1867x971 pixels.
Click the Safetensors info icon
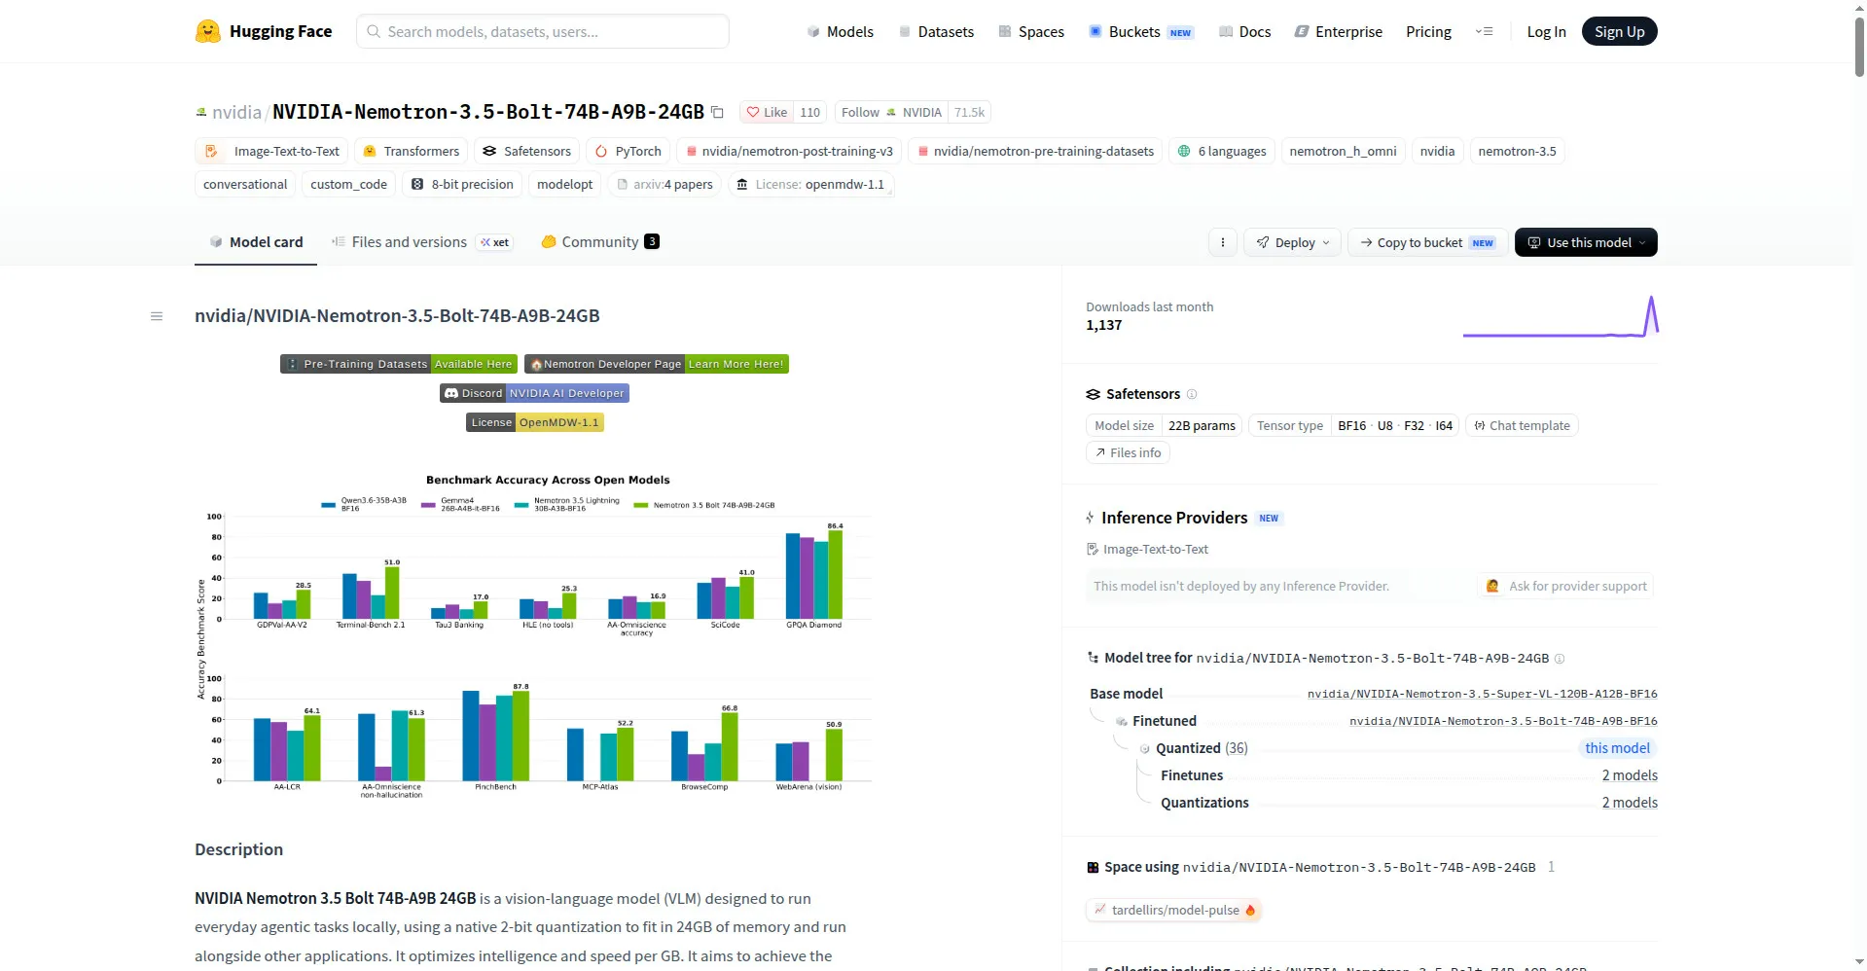1192,394
